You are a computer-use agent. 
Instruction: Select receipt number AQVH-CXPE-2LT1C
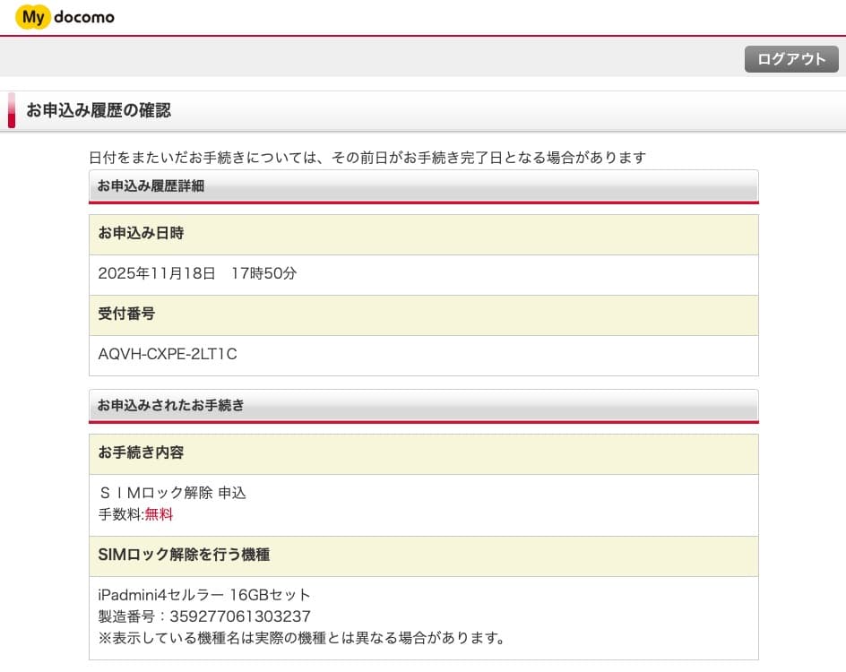point(168,354)
